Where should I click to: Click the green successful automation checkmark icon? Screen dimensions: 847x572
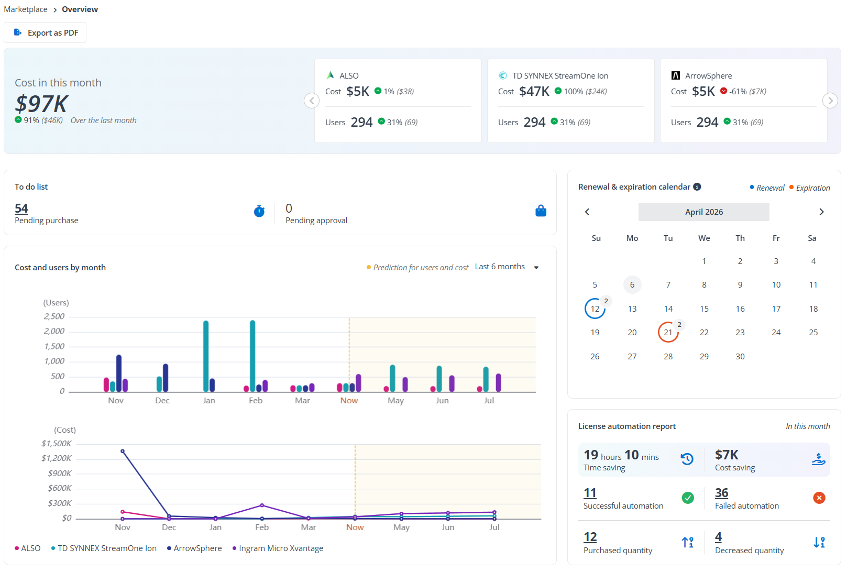688,498
